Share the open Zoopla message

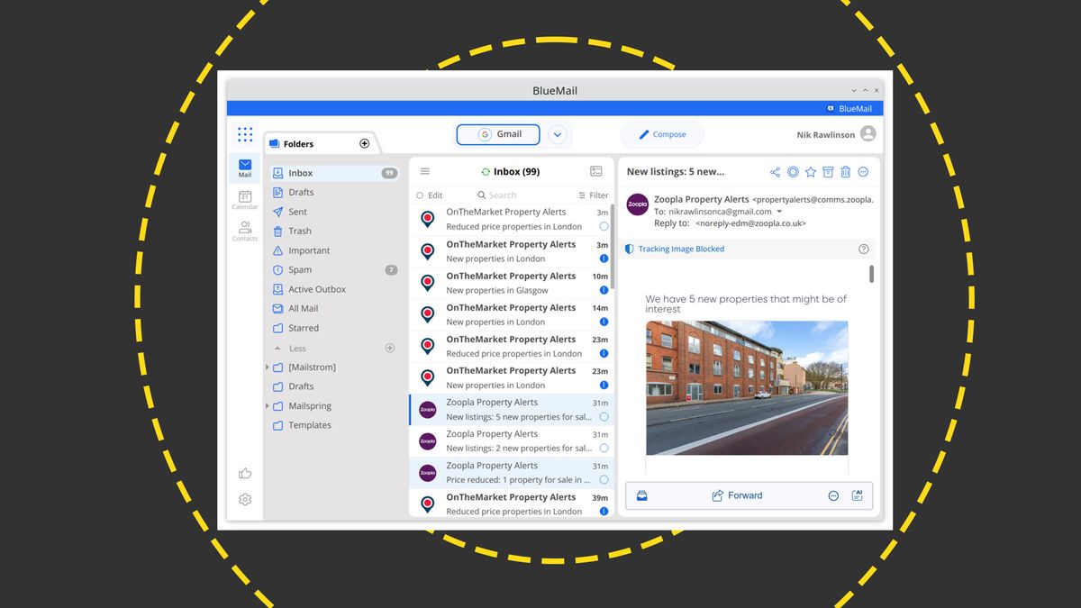click(x=775, y=170)
